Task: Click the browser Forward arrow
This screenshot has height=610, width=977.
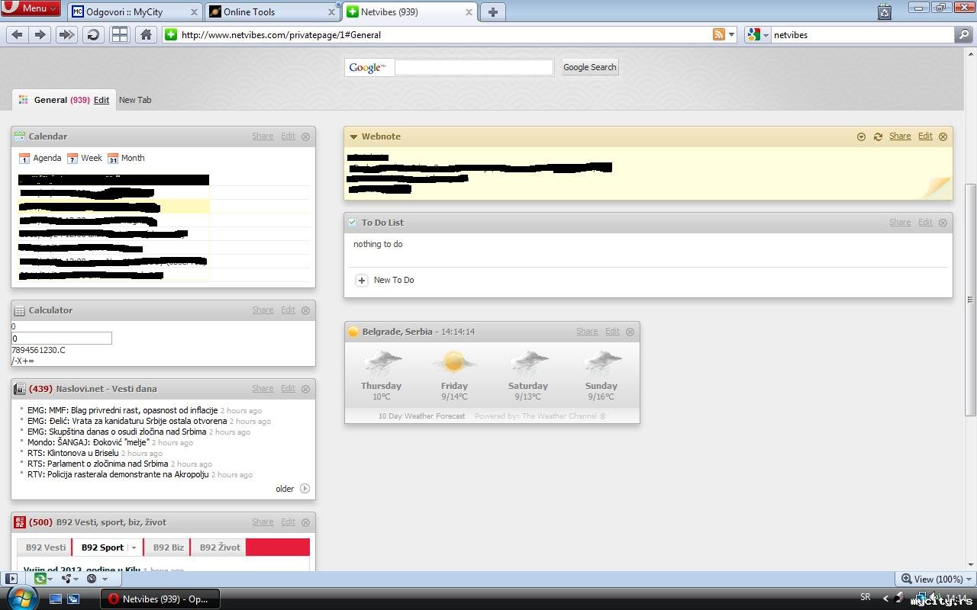Action: 40,34
